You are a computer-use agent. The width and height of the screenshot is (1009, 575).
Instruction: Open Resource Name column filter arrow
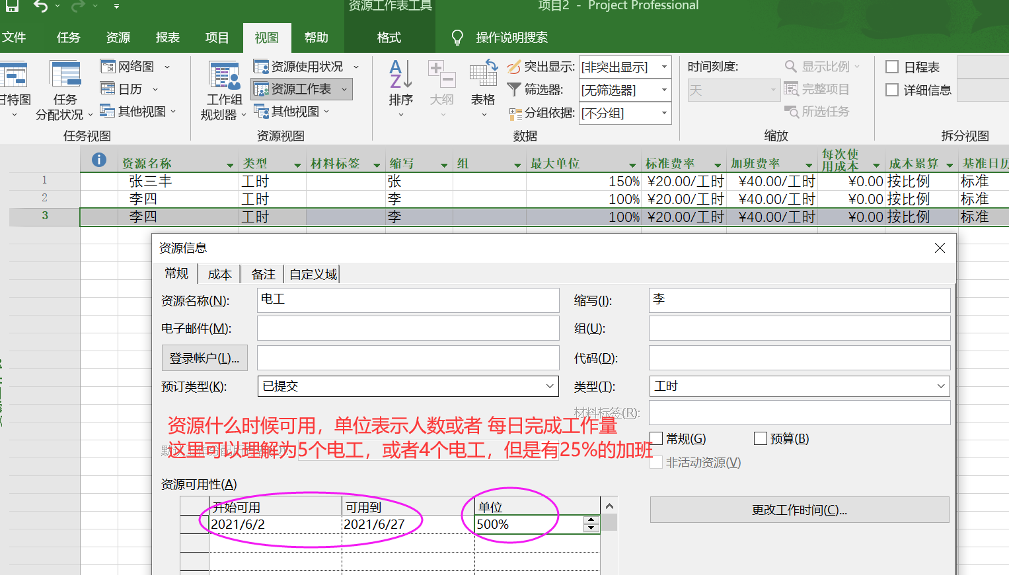[x=230, y=165]
